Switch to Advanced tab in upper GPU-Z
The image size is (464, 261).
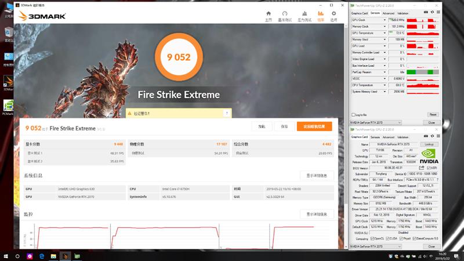click(388, 13)
